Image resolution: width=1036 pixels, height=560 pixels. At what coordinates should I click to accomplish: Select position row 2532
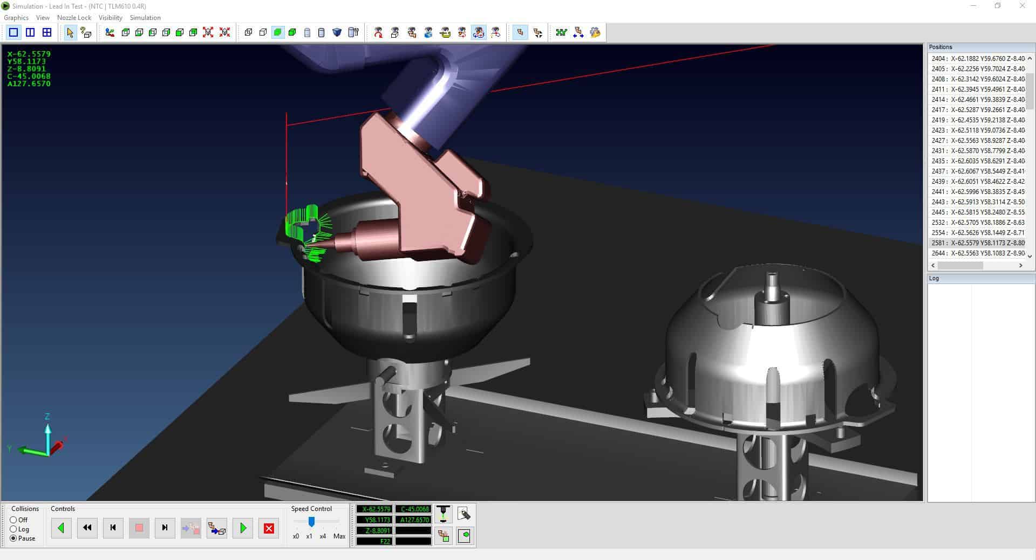977,222
